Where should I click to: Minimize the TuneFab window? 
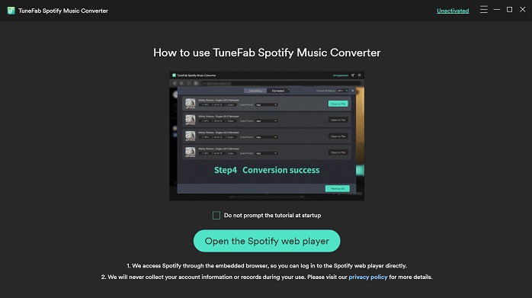tap(497, 9)
